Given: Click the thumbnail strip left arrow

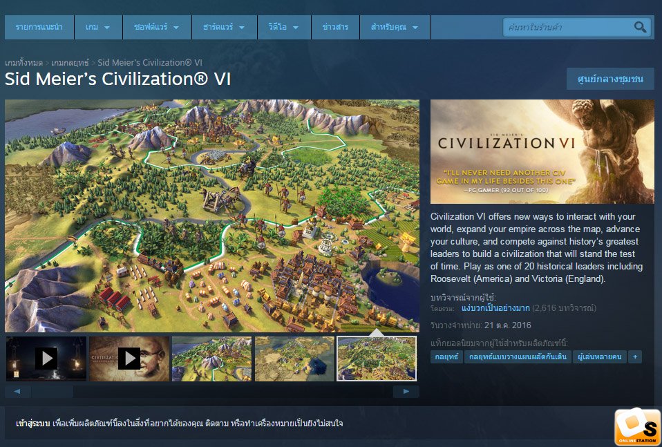Looking at the screenshot, I should pos(17,391).
